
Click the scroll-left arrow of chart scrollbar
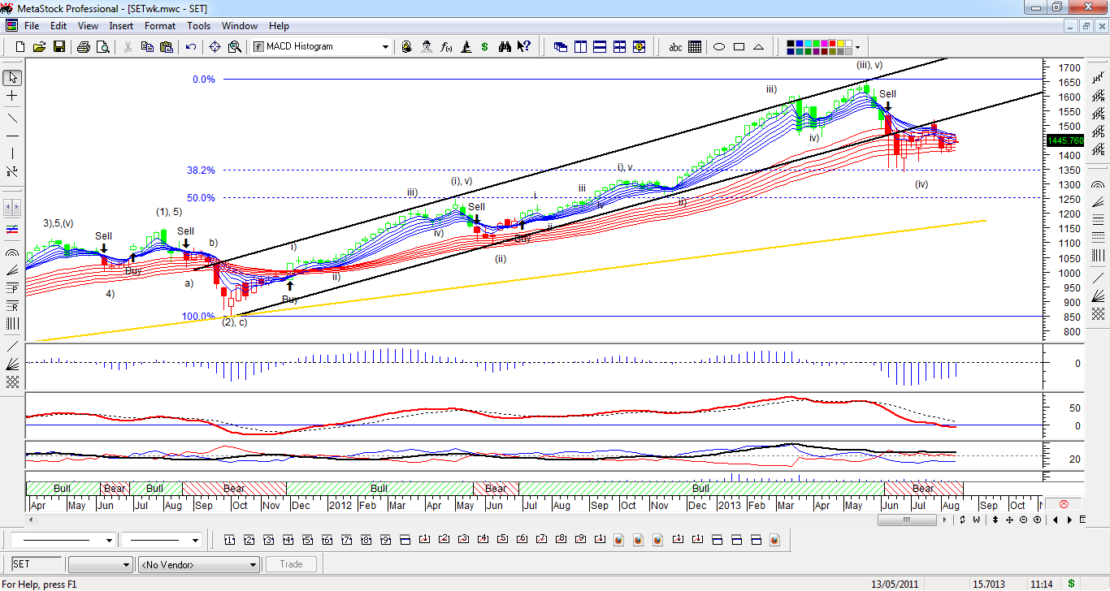[x=31, y=520]
